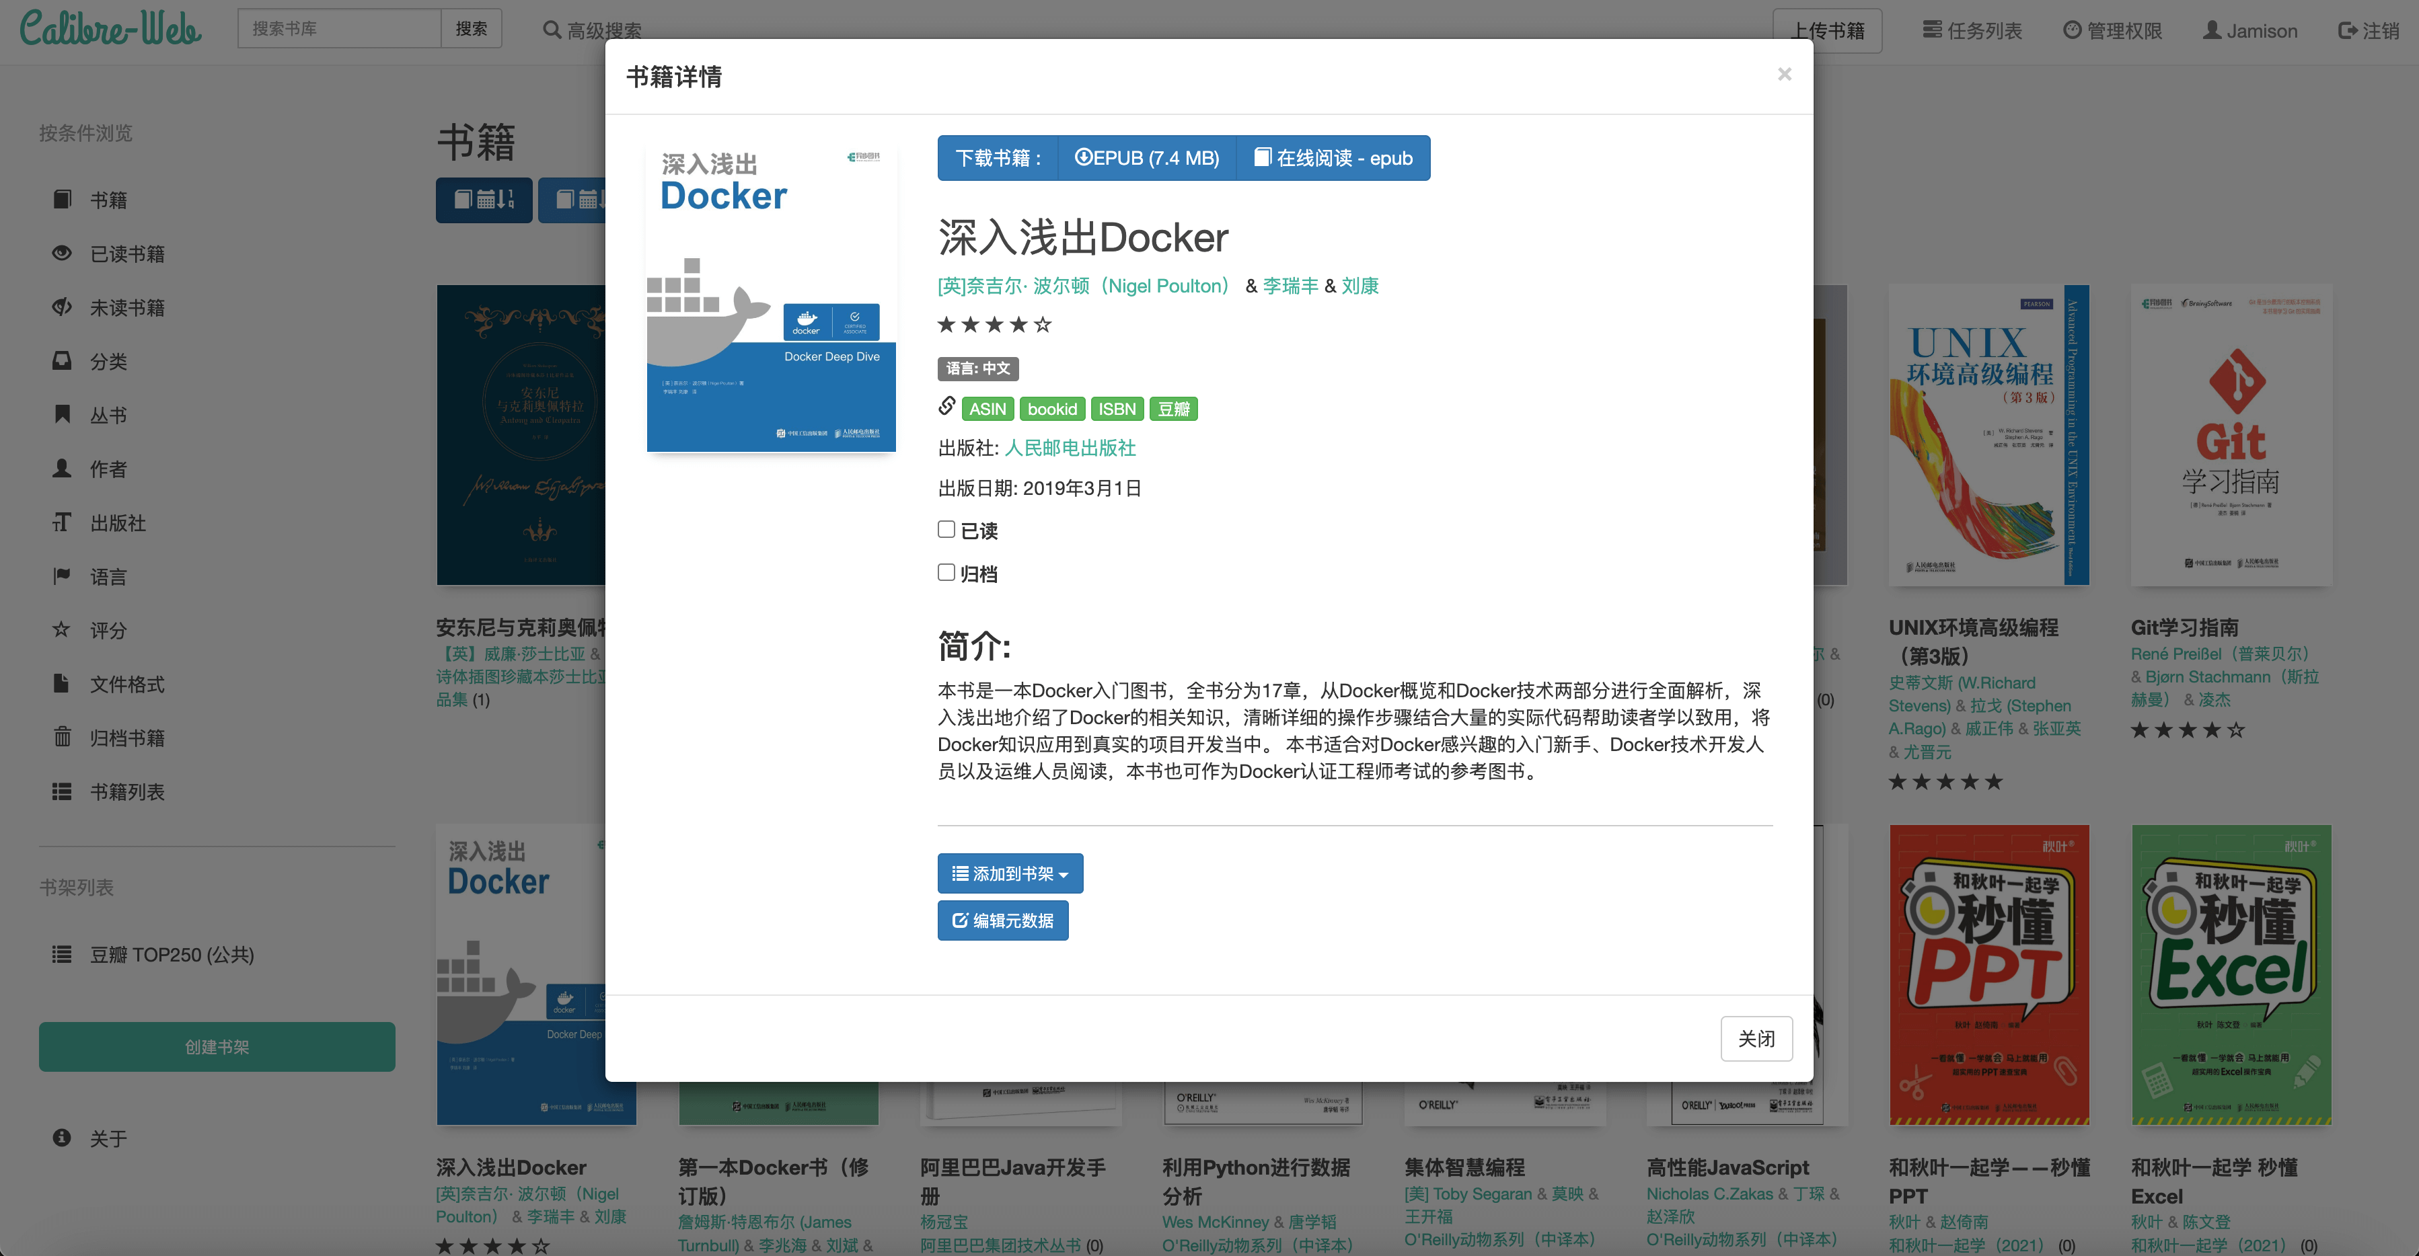Viewport: 2419px width, 1256px height.
Task: Click the UNIX环境高级编程 book cover
Action: coord(1989,434)
